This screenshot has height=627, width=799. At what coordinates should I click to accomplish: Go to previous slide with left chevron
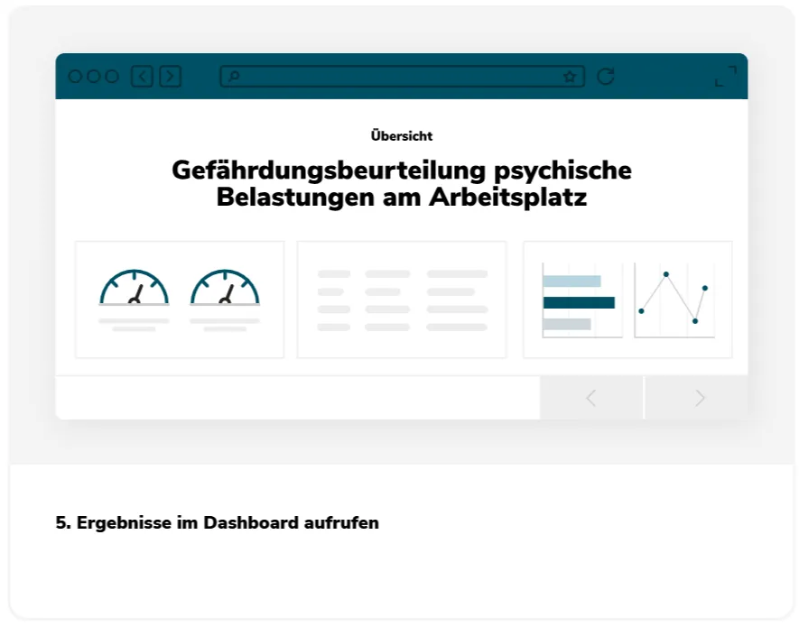(591, 398)
